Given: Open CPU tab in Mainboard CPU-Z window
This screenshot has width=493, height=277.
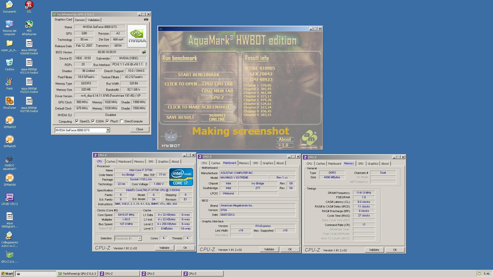Looking at the screenshot, I should (204, 163).
